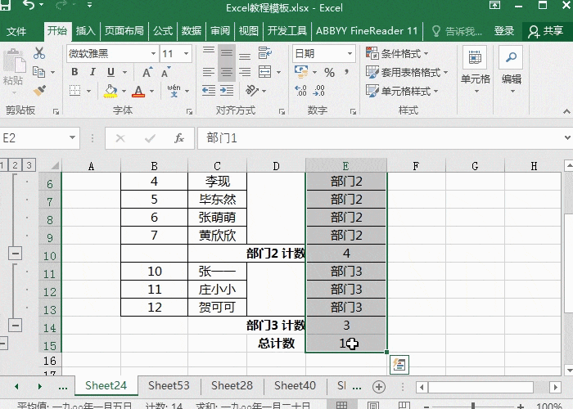This screenshot has width=573, height=409.
Task: Click the 告诉我 tell me box
Action: [x=457, y=31]
